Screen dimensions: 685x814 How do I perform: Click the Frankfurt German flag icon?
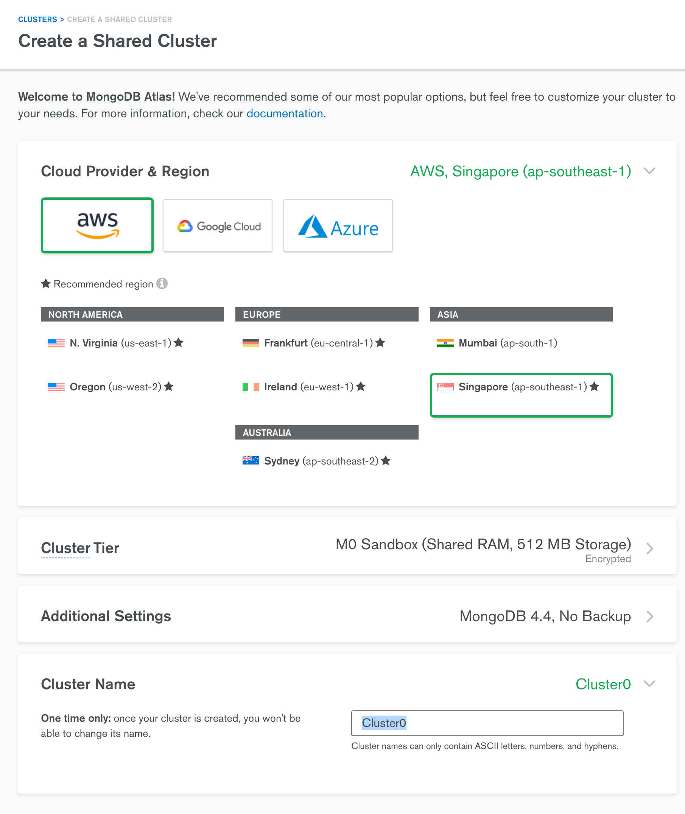click(251, 343)
